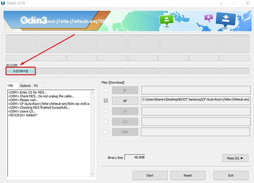Tick the CP file checkbox

(106, 111)
